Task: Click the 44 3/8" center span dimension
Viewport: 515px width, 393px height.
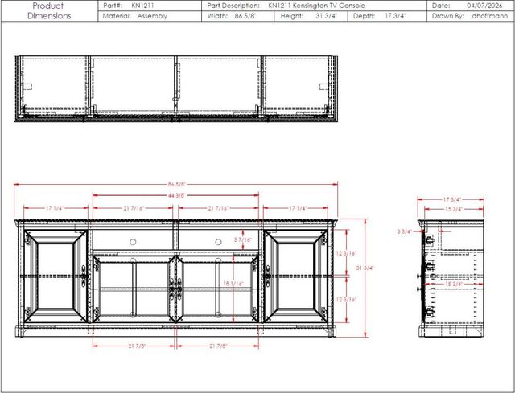Action: [x=177, y=195]
